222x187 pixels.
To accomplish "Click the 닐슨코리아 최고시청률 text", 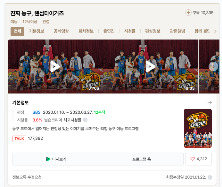I will click(63, 120).
